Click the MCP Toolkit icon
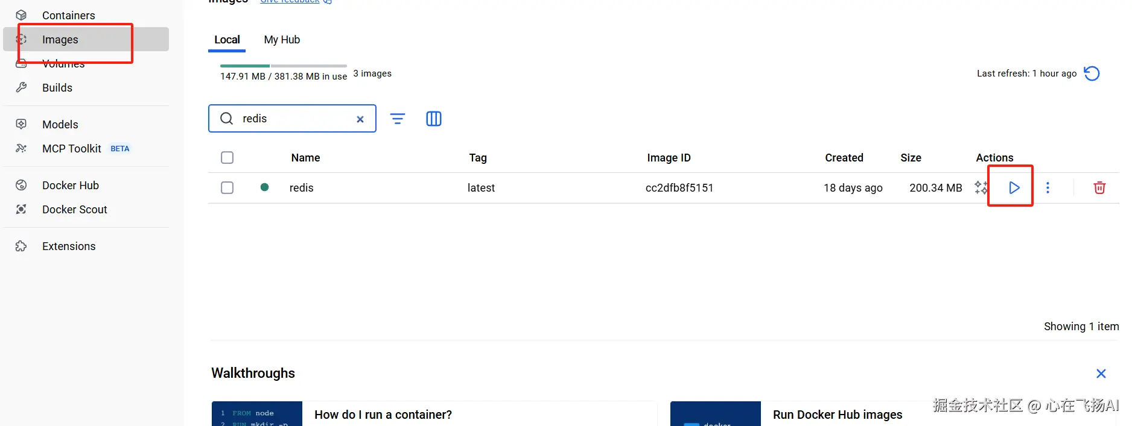 tap(21, 148)
